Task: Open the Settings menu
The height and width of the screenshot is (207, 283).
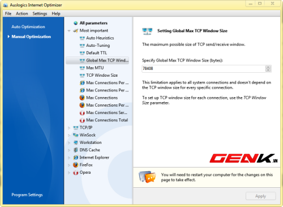Action: coord(40,14)
